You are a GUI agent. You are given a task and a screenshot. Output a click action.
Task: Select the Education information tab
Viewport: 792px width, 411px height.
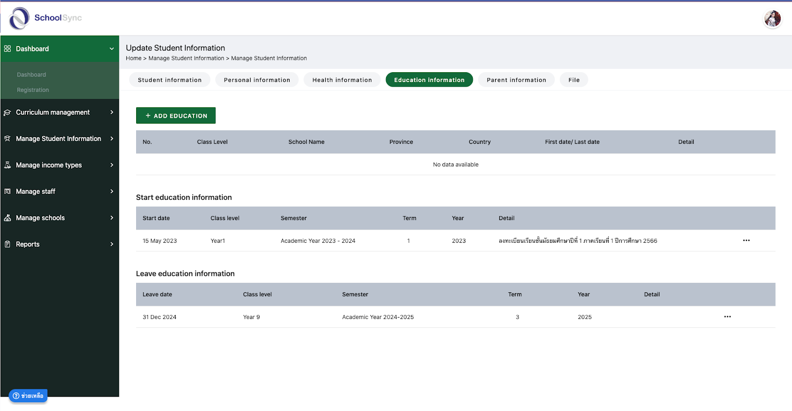tap(429, 80)
